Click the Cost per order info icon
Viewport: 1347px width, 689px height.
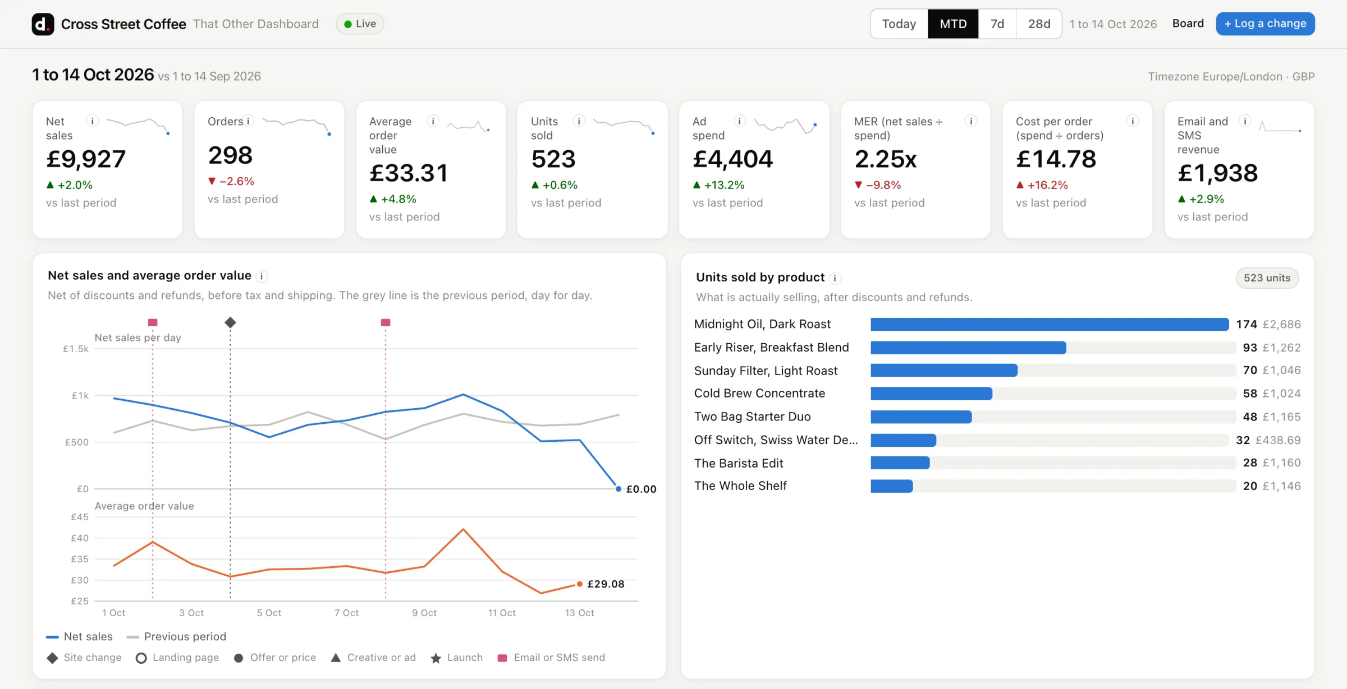pyautogui.click(x=1133, y=121)
